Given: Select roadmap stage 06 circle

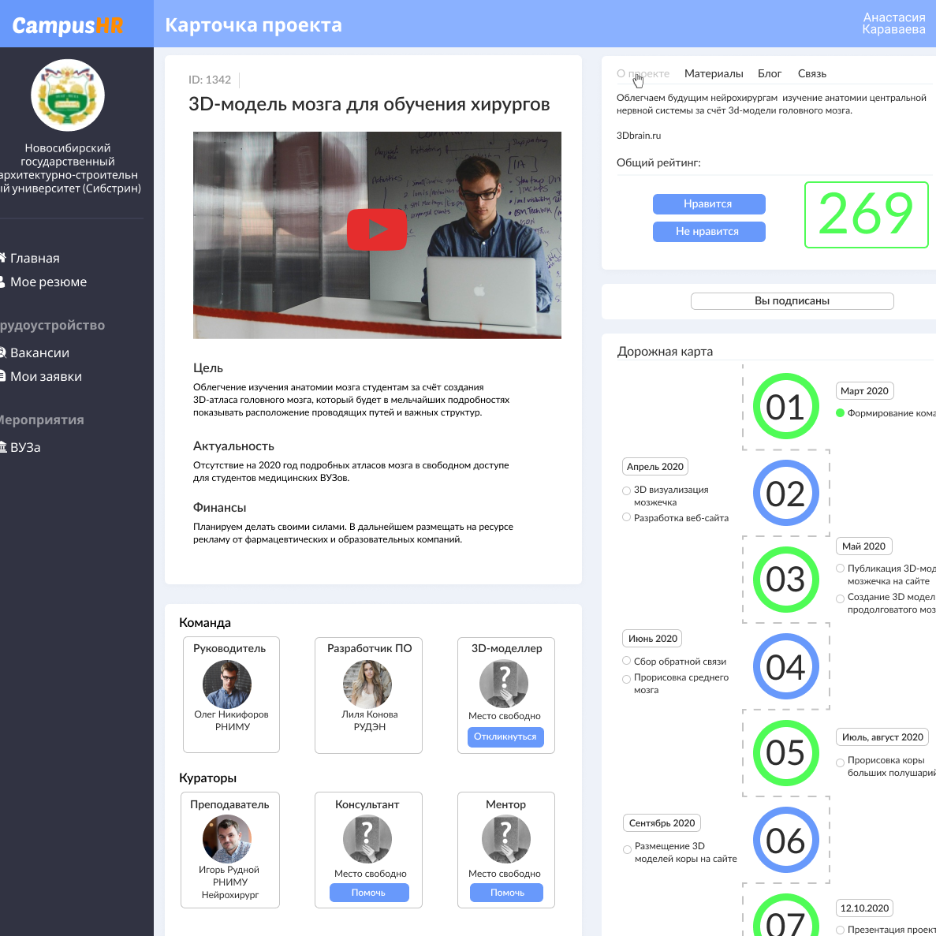Looking at the screenshot, I should pyautogui.click(x=785, y=840).
